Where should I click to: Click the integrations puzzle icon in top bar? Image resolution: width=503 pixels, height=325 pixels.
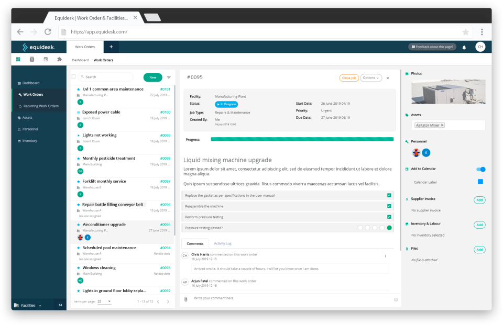point(59,59)
